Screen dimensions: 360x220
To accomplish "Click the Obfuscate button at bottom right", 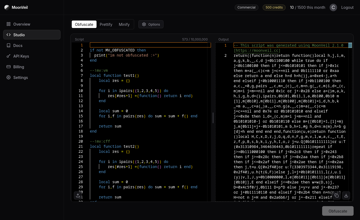I will coord(338,211).
